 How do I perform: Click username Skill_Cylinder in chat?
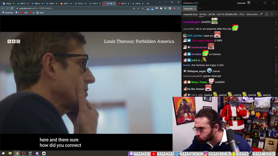coord(195,36)
